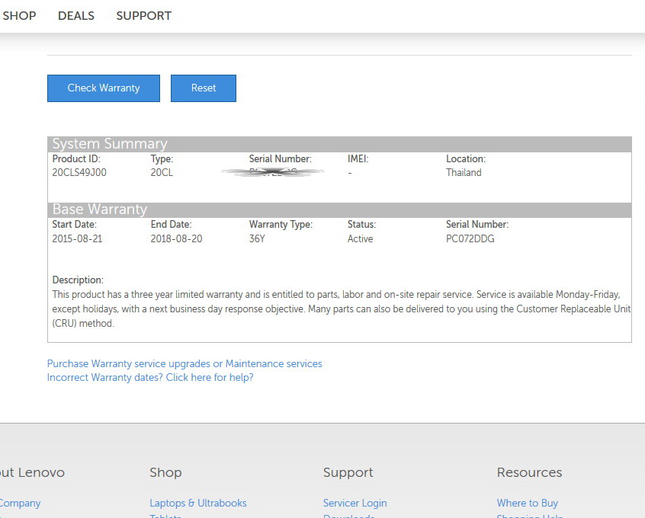
Task: Click the Support heading in the footer
Action: point(348,473)
